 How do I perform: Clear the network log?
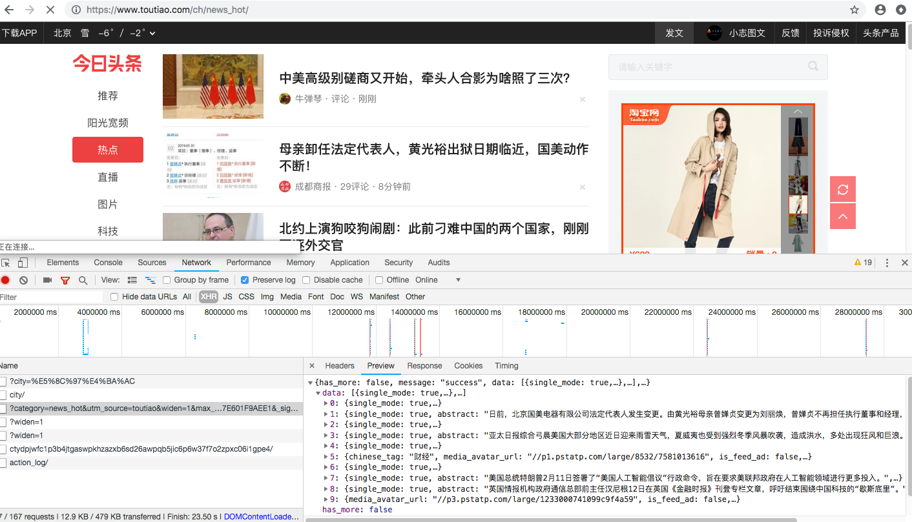point(23,280)
